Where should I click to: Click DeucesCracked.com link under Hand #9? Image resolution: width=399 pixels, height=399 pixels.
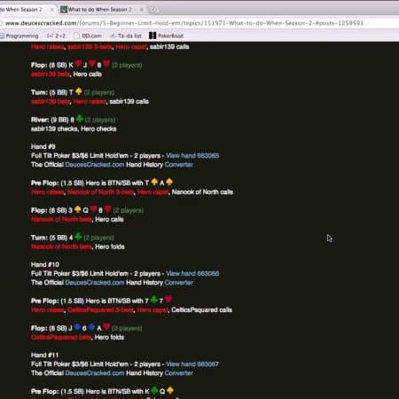[95, 165]
